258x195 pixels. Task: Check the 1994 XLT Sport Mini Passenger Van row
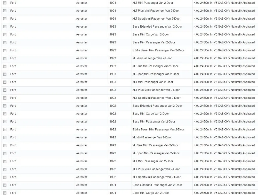pos(5,19)
